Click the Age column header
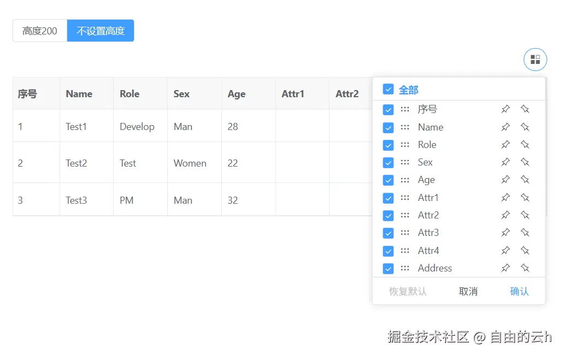The width and height of the screenshot is (563, 355). click(x=237, y=94)
